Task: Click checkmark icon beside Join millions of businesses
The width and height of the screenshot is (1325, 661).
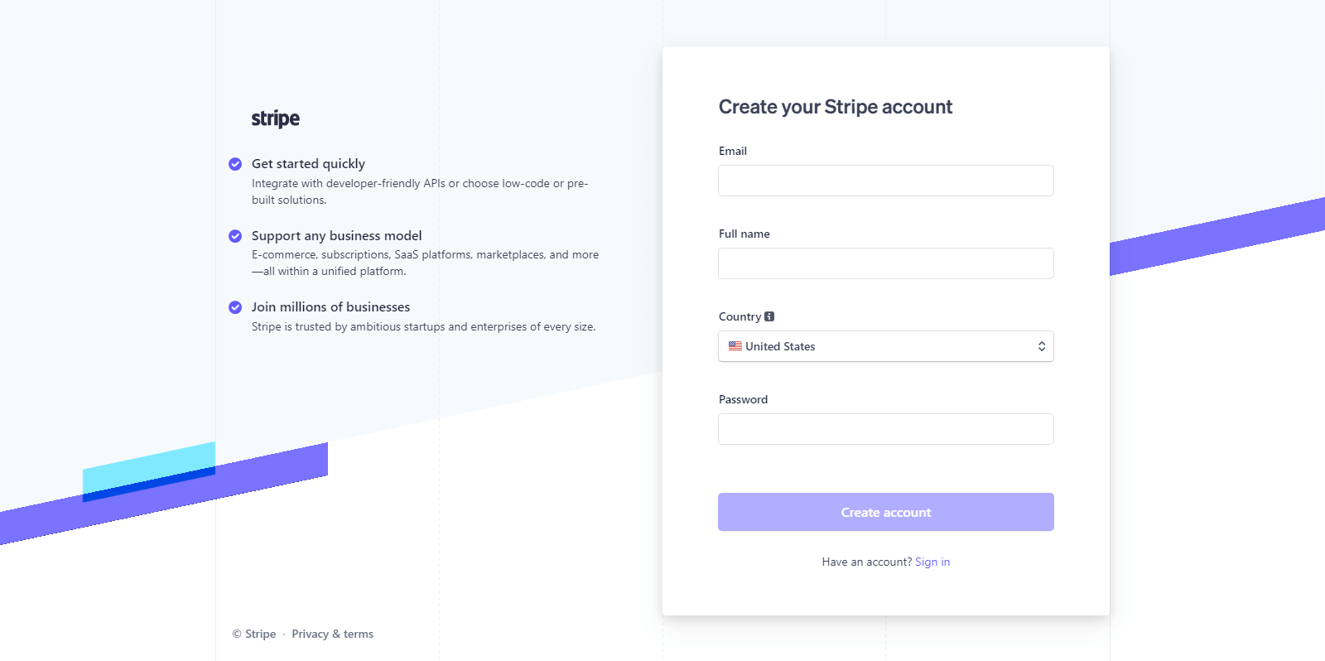Action: [x=235, y=307]
